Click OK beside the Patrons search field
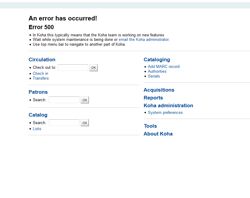The height and width of the screenshot is (198, 250). 85,100
